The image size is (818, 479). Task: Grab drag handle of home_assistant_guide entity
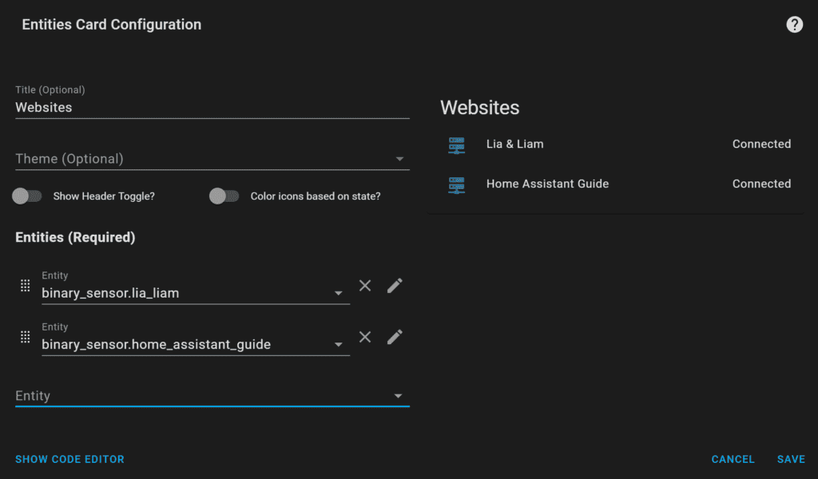25,337
